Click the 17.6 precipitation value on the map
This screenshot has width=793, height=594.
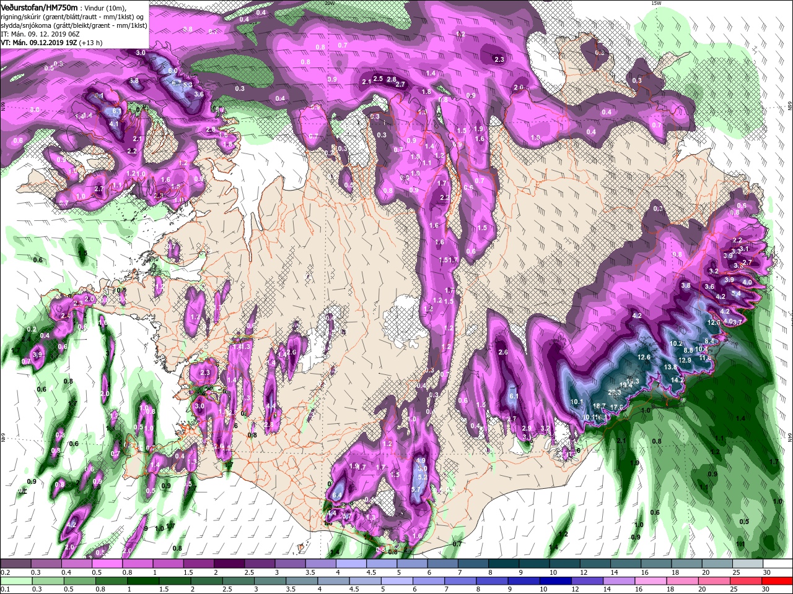tap(616, 407)
